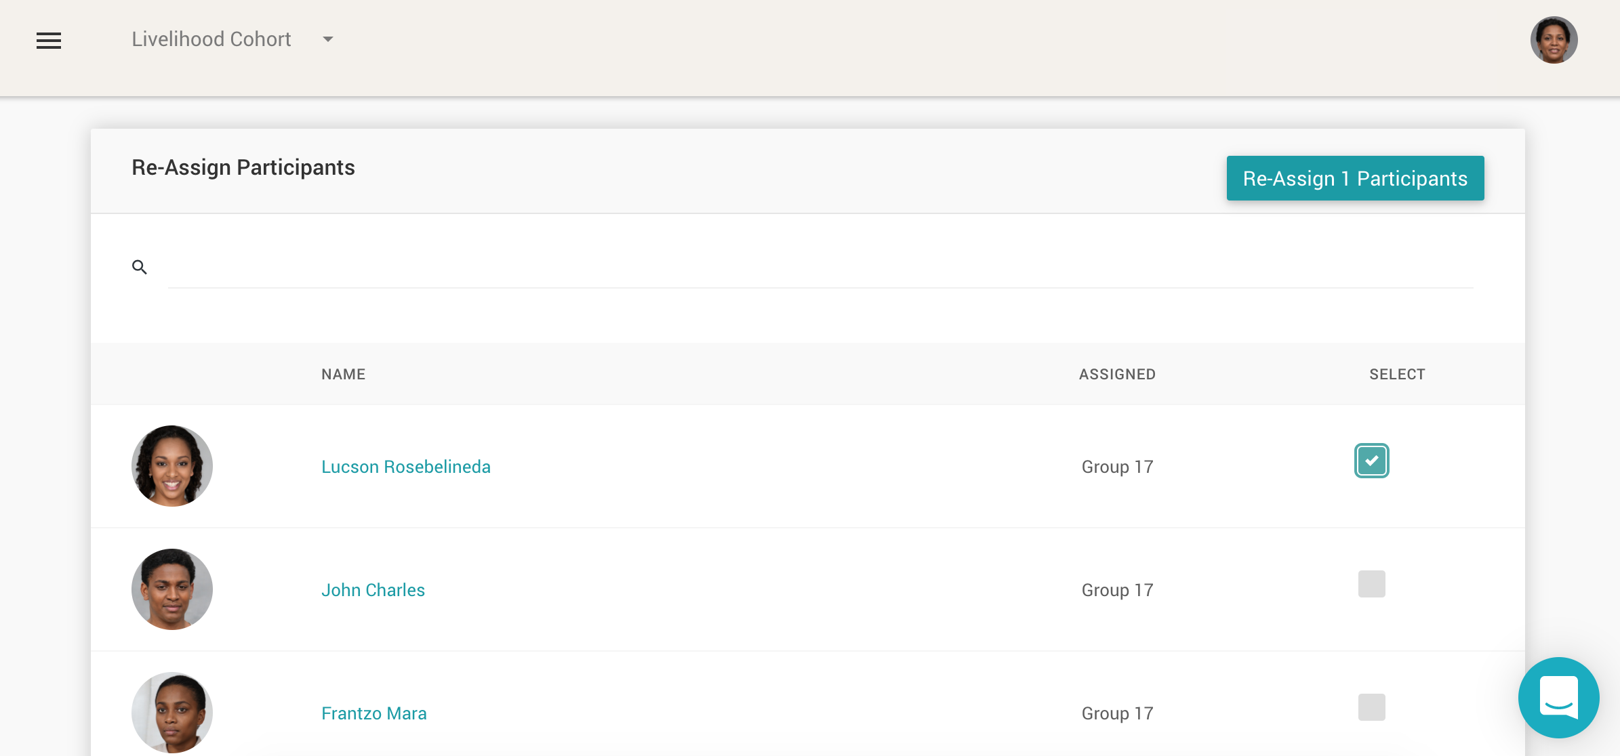
Task: Open the Lucson Rosebelineda profile link
Action: coord(405,467)
